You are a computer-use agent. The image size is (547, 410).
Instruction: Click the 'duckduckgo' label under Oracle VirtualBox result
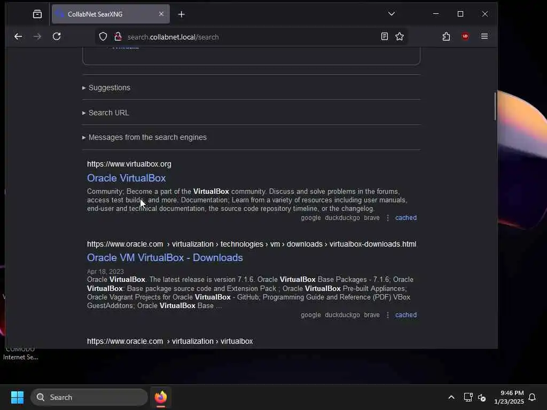coord(342,218)
